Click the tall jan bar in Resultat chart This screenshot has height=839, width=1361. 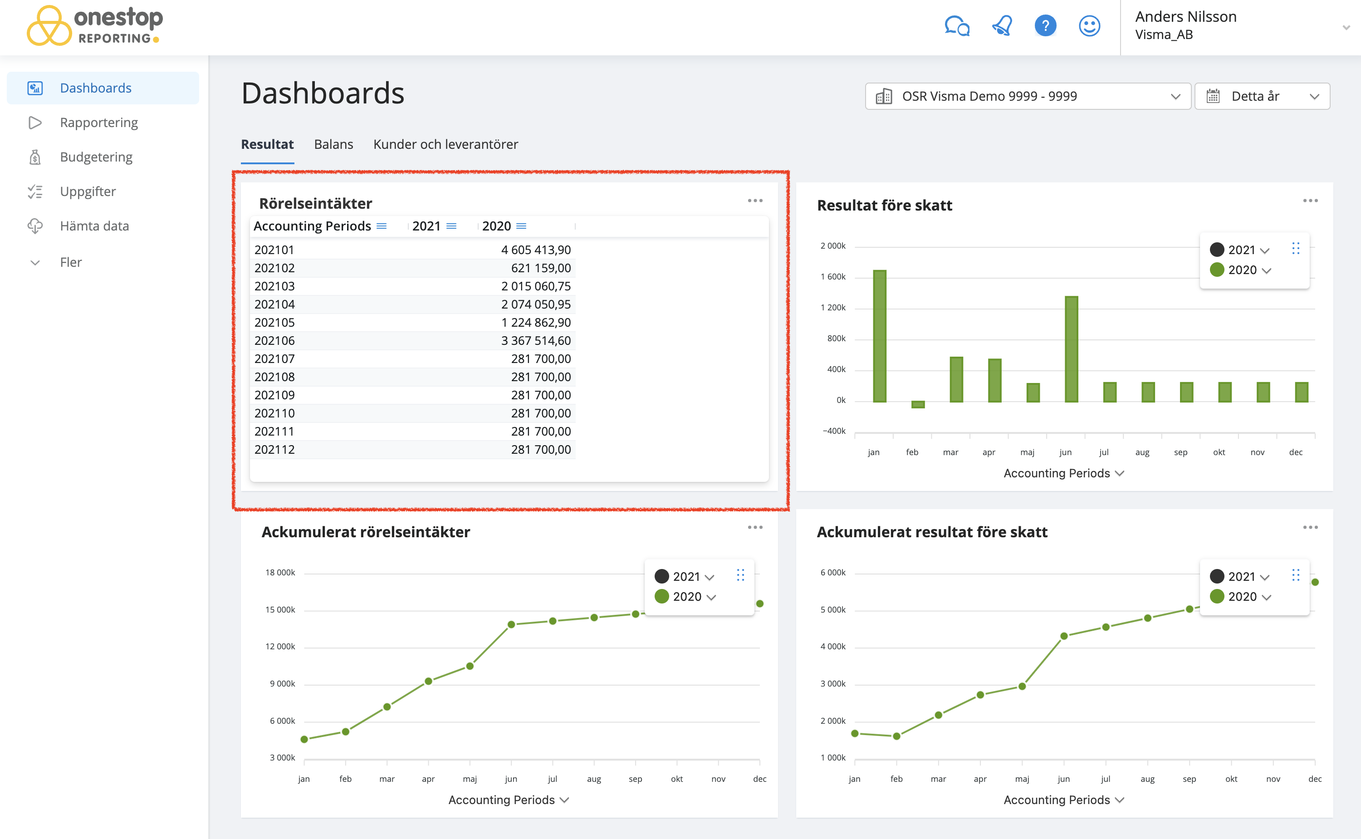pos(880,336)
